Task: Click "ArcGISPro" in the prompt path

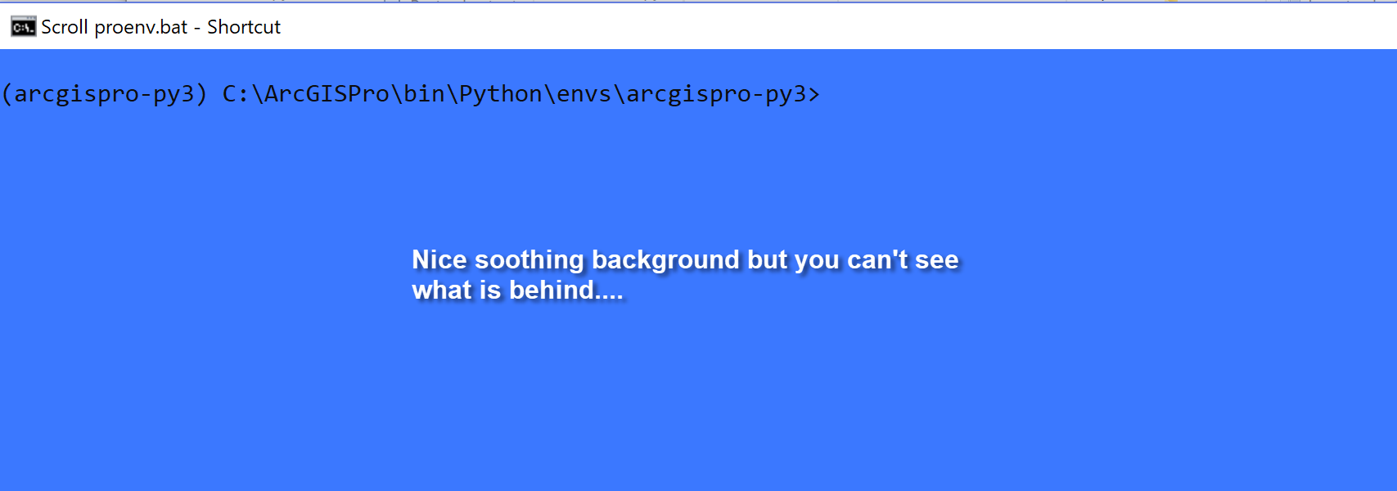Action: coord(327,94)
